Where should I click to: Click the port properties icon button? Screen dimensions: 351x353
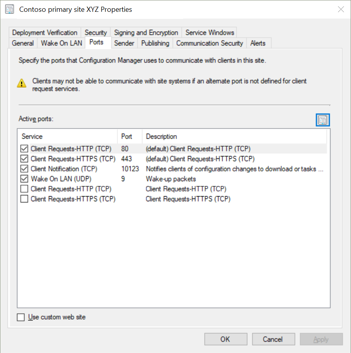click(323, 120)
